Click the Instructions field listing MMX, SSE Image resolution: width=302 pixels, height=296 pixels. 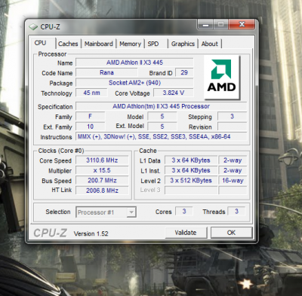tap(161, 137)
